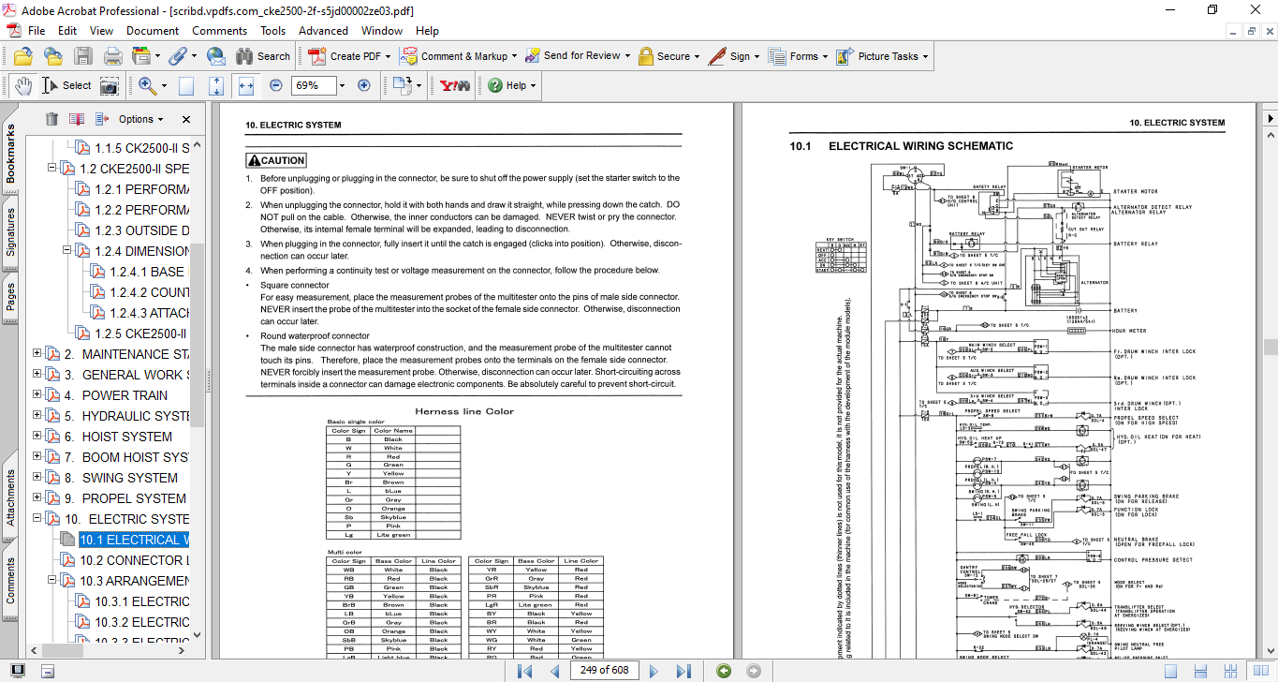Click the page number input field

[x=604, y=671]
